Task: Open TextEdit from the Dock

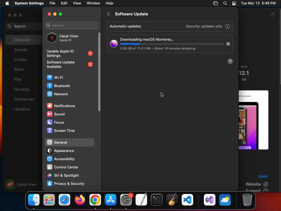Action: coord(141,200)
